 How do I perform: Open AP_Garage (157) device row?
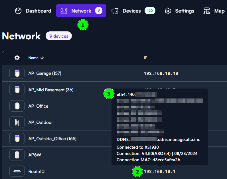coord(114,73)
